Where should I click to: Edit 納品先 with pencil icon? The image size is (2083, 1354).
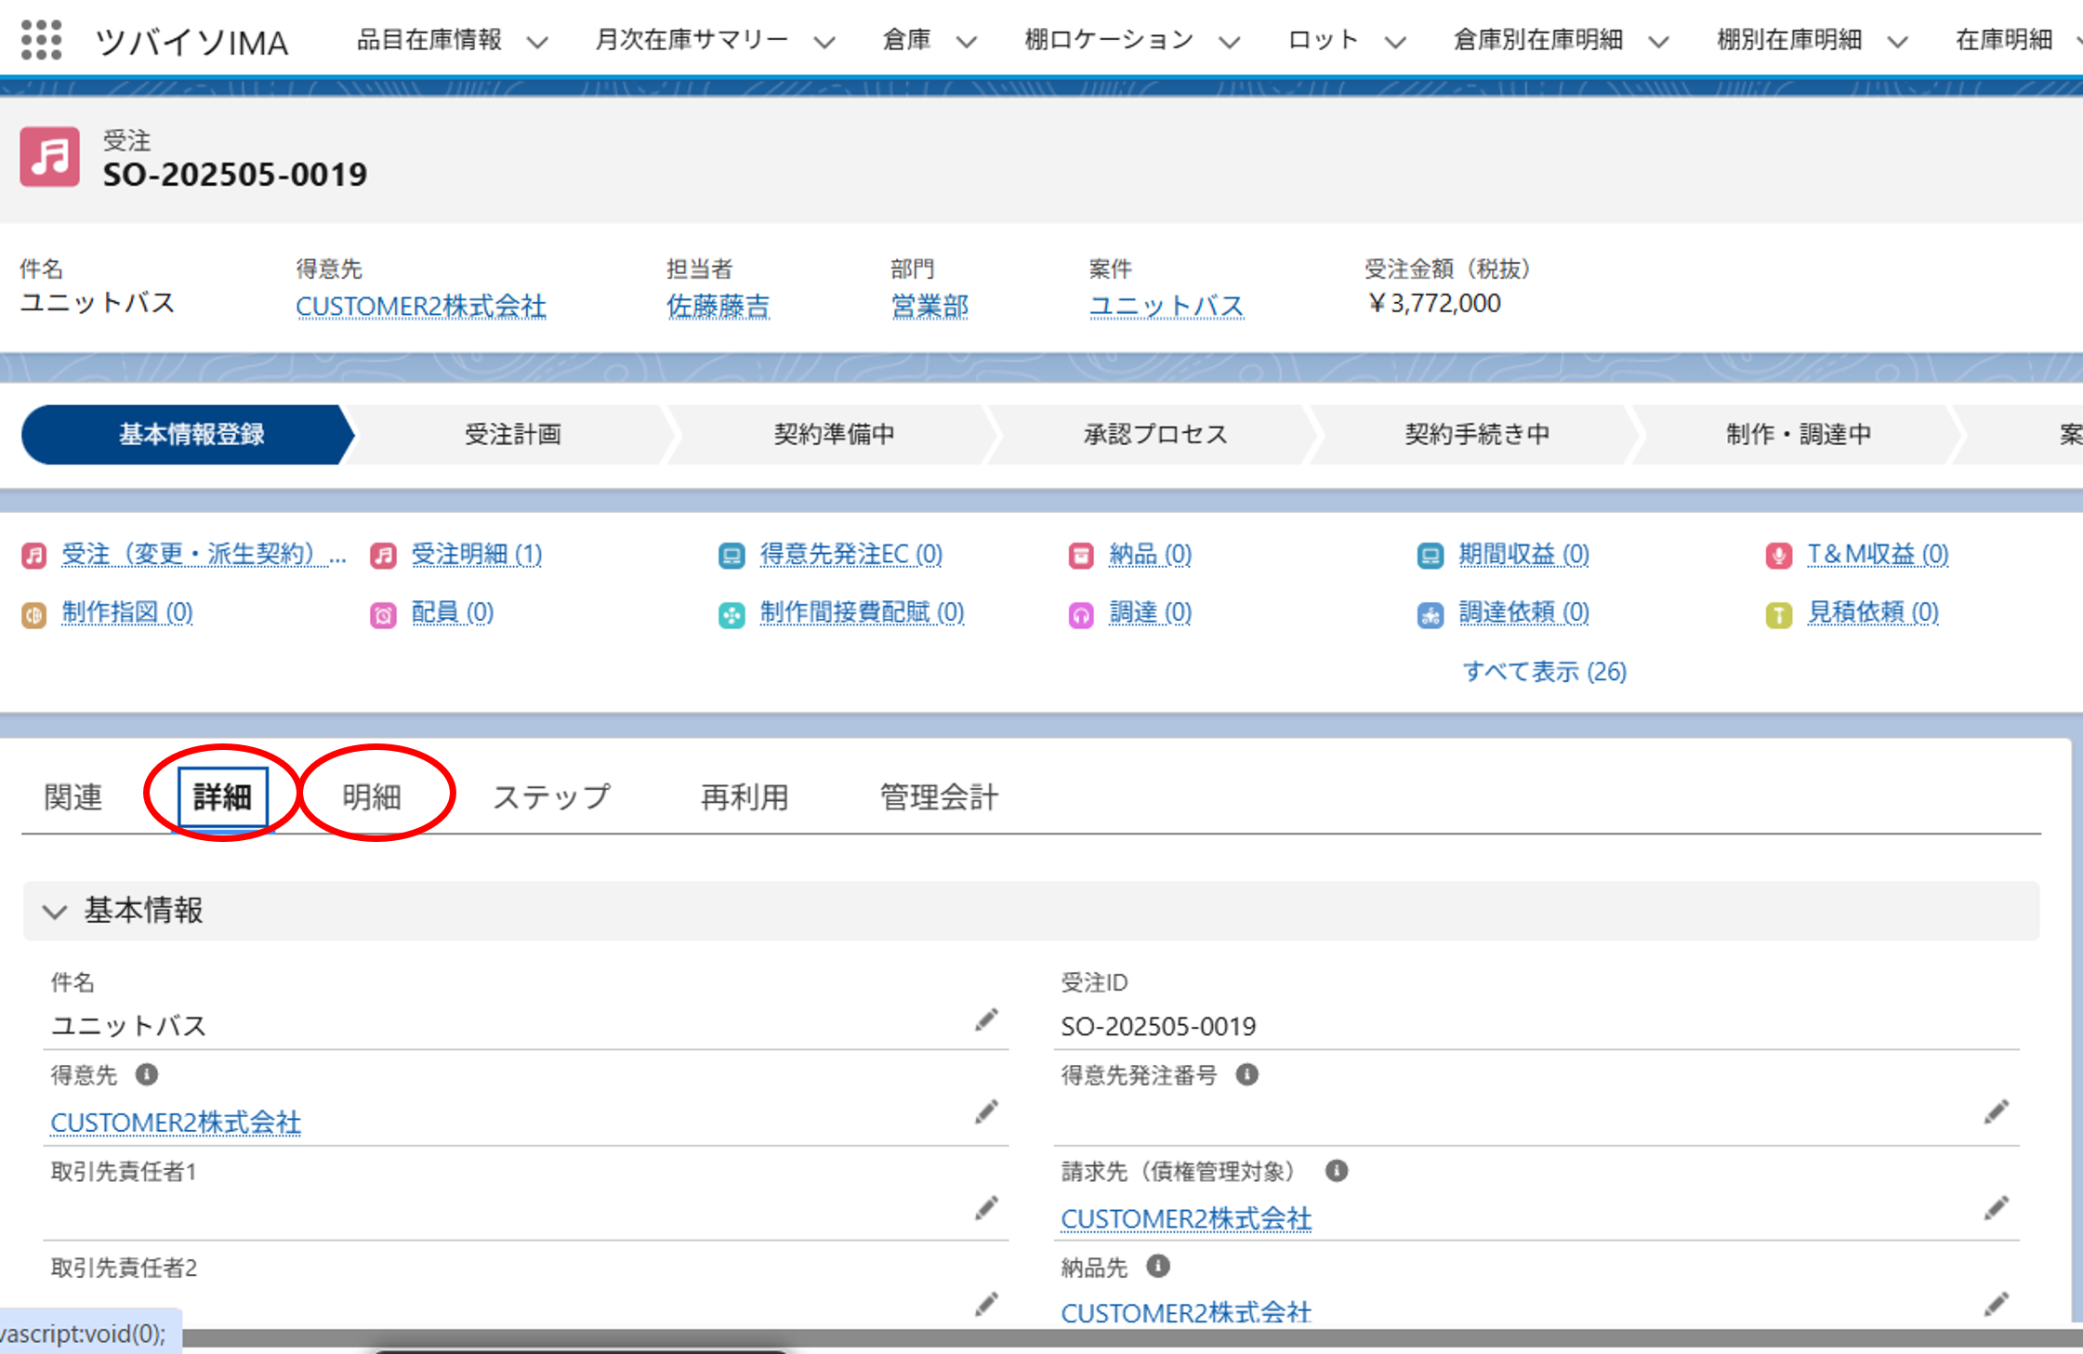tap(1997, 1304)
